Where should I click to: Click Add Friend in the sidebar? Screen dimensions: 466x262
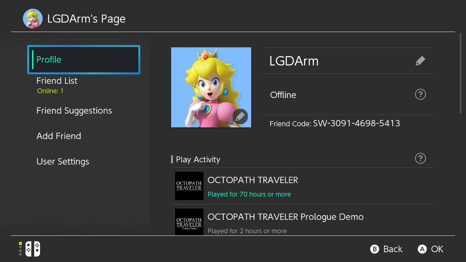59,136
